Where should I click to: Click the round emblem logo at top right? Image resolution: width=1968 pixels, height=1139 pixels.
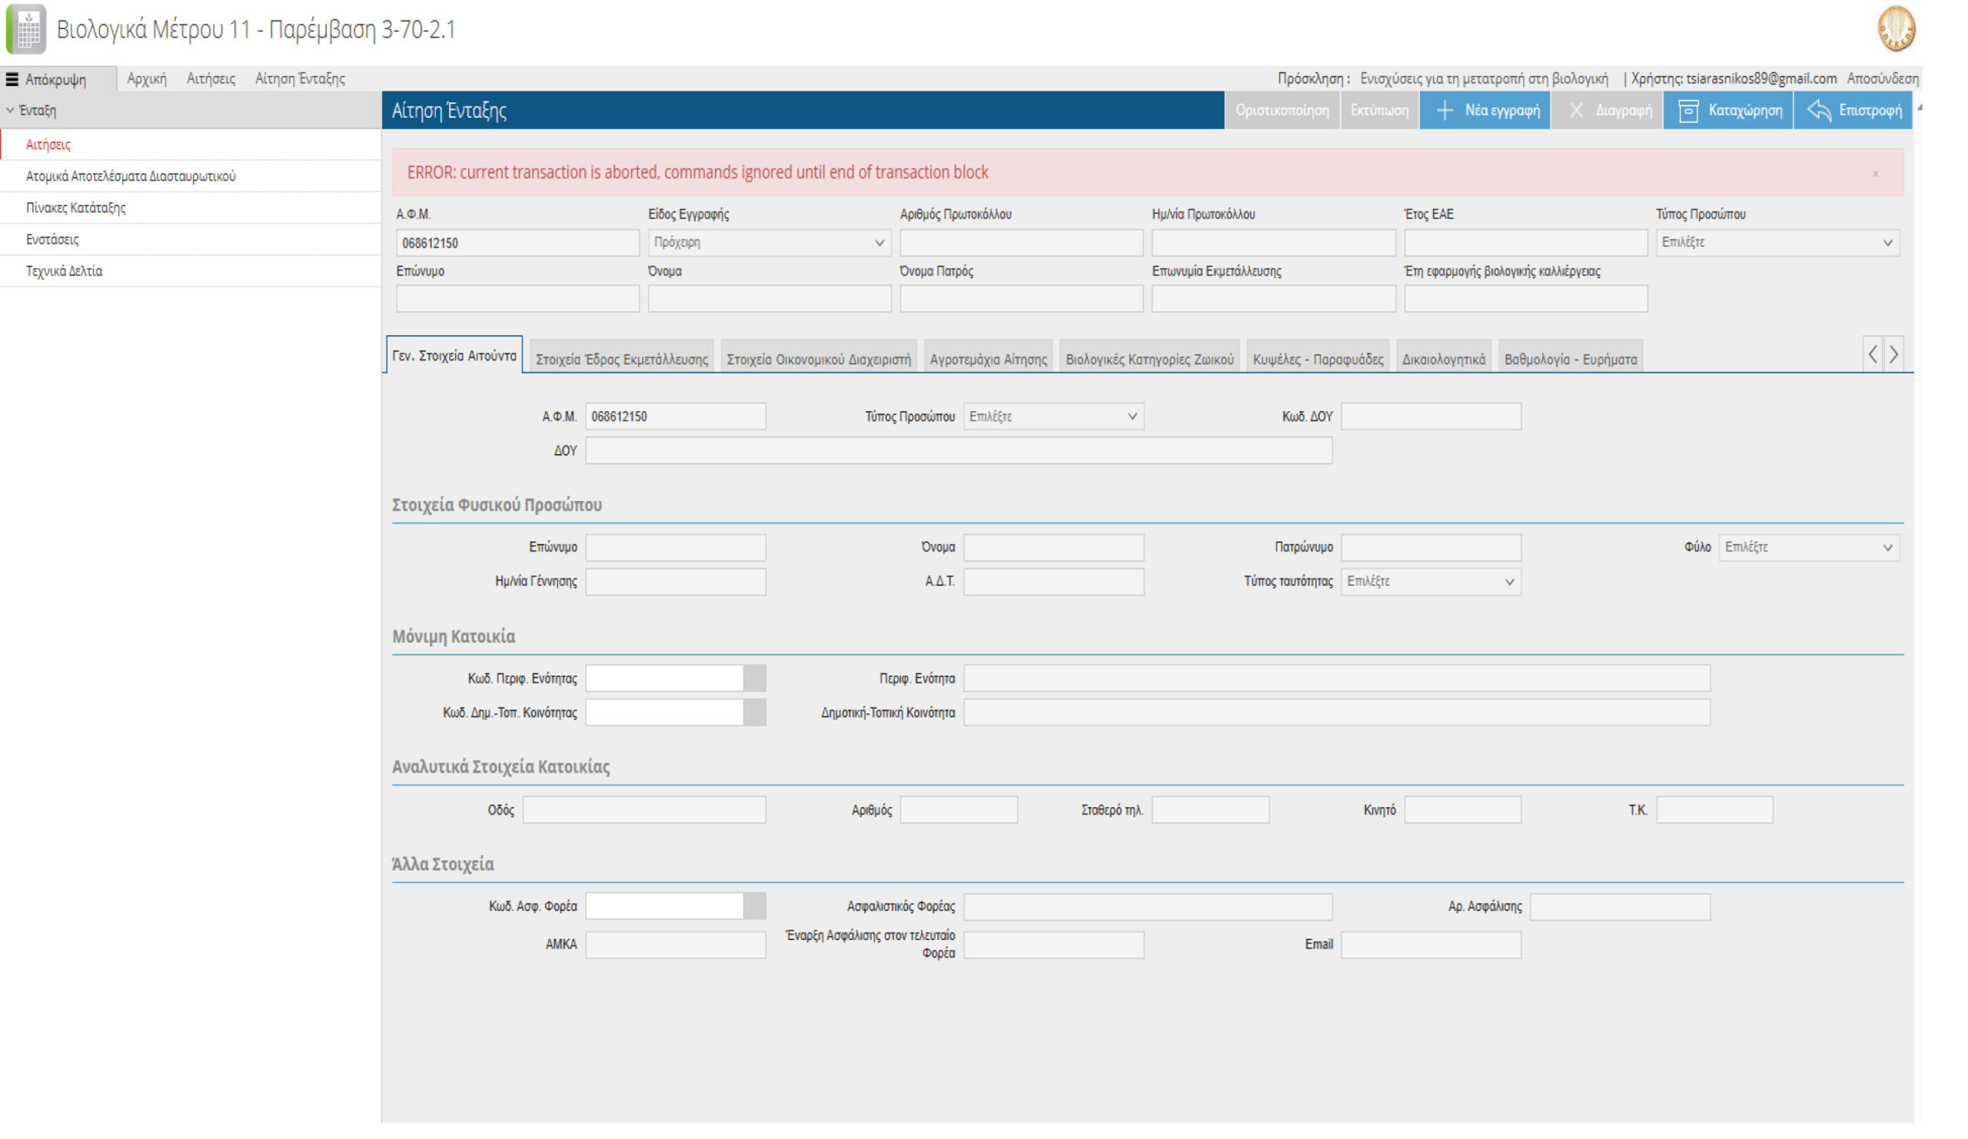1897,28
